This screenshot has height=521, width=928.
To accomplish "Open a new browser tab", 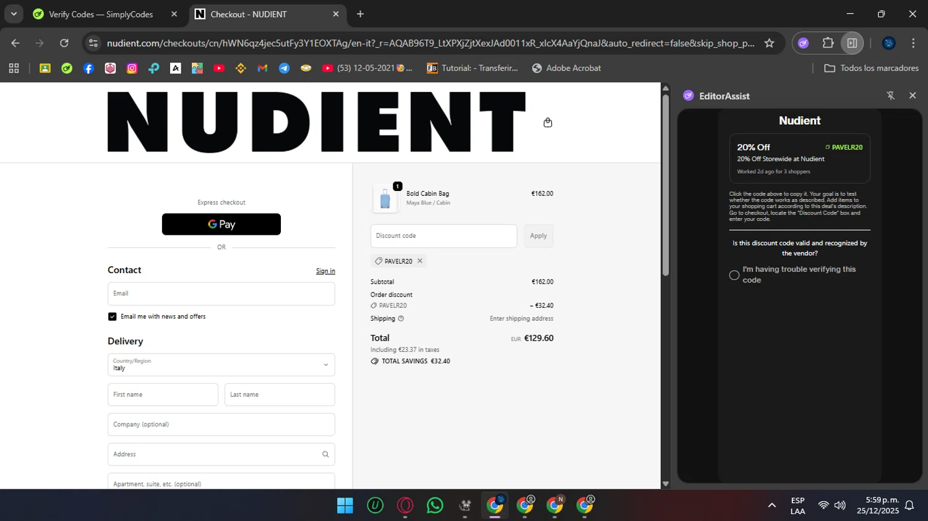I will (x=361, y=14).
